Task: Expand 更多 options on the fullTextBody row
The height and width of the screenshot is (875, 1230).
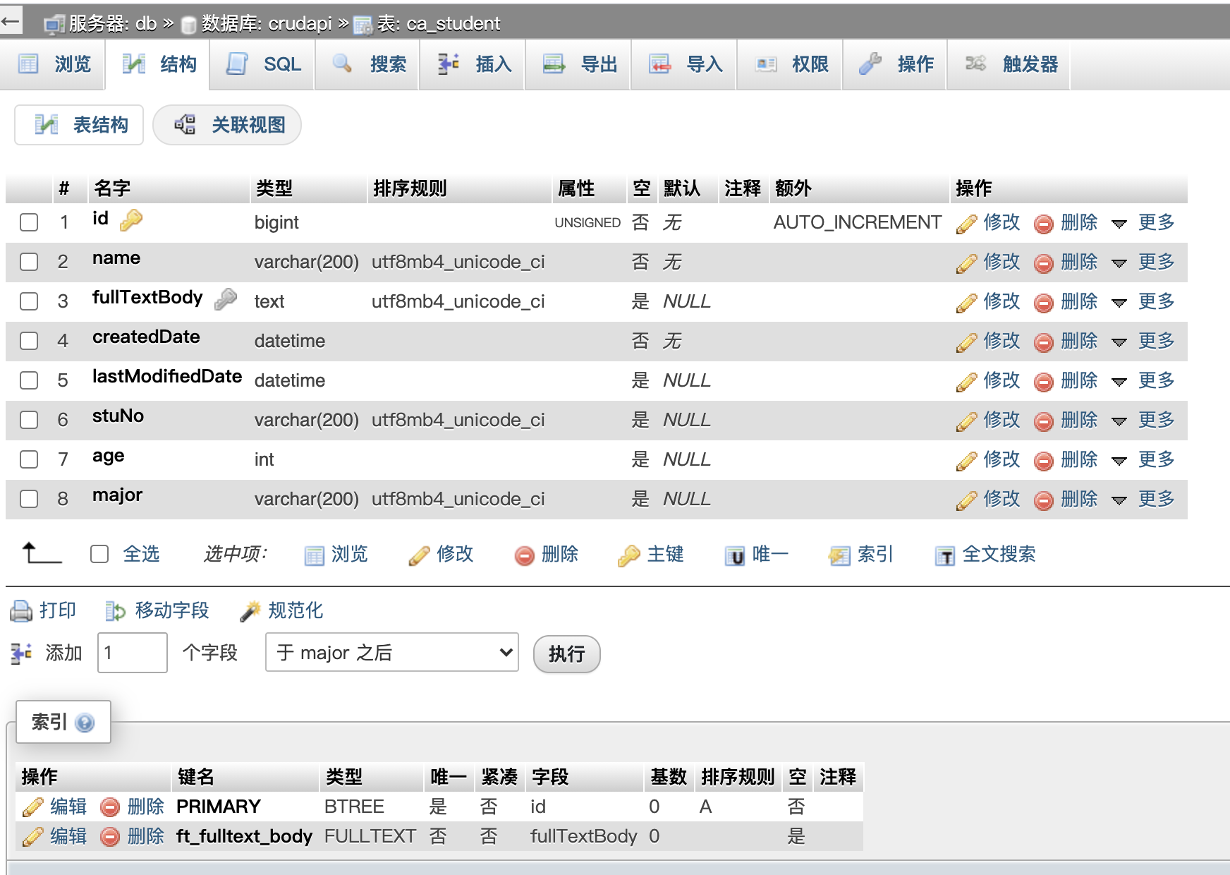Action: pos(1120,302)
